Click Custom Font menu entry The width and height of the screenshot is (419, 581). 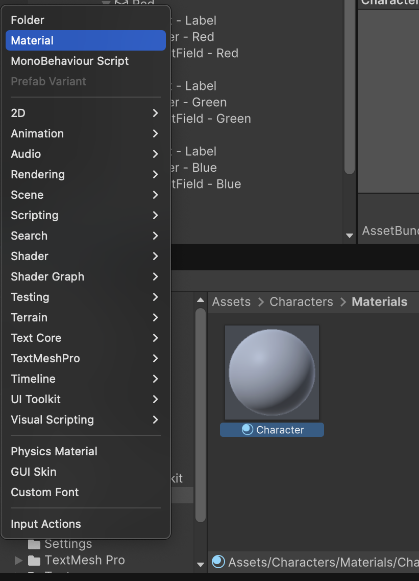pos(45,492)
